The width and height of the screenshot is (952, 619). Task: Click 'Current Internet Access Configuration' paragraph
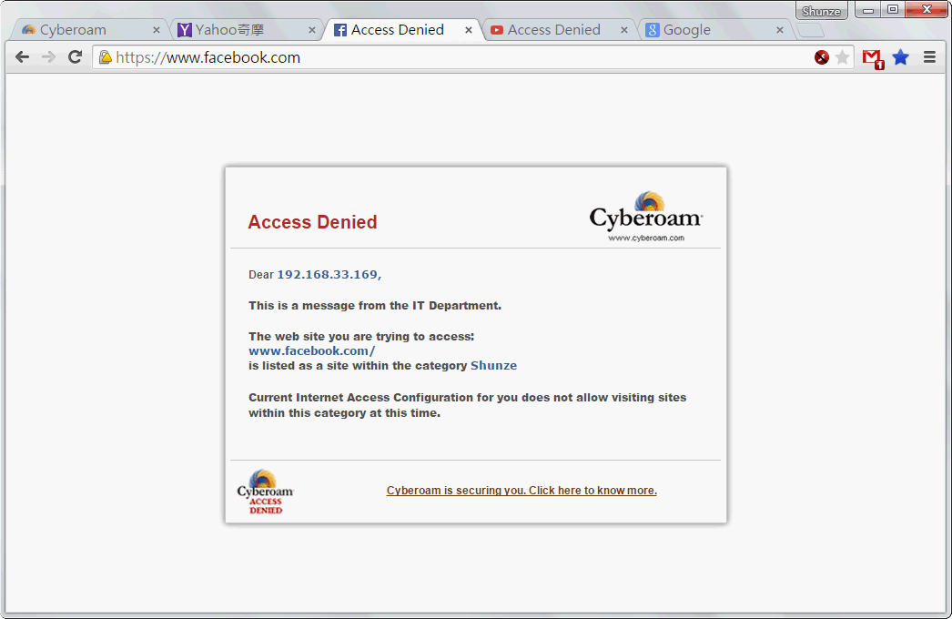pyautogui.click(x=468, y=405)
